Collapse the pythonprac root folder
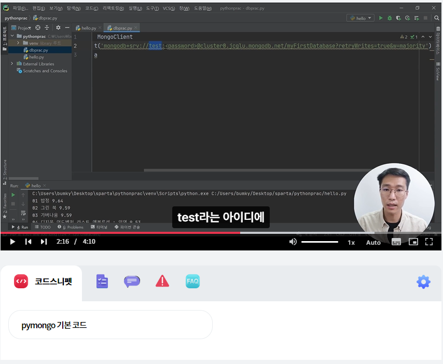 (x=12, y=36)
